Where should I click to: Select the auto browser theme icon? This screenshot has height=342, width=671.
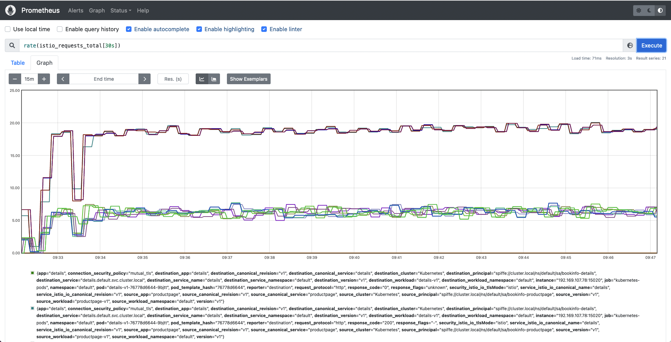click(x=660, y=10)
